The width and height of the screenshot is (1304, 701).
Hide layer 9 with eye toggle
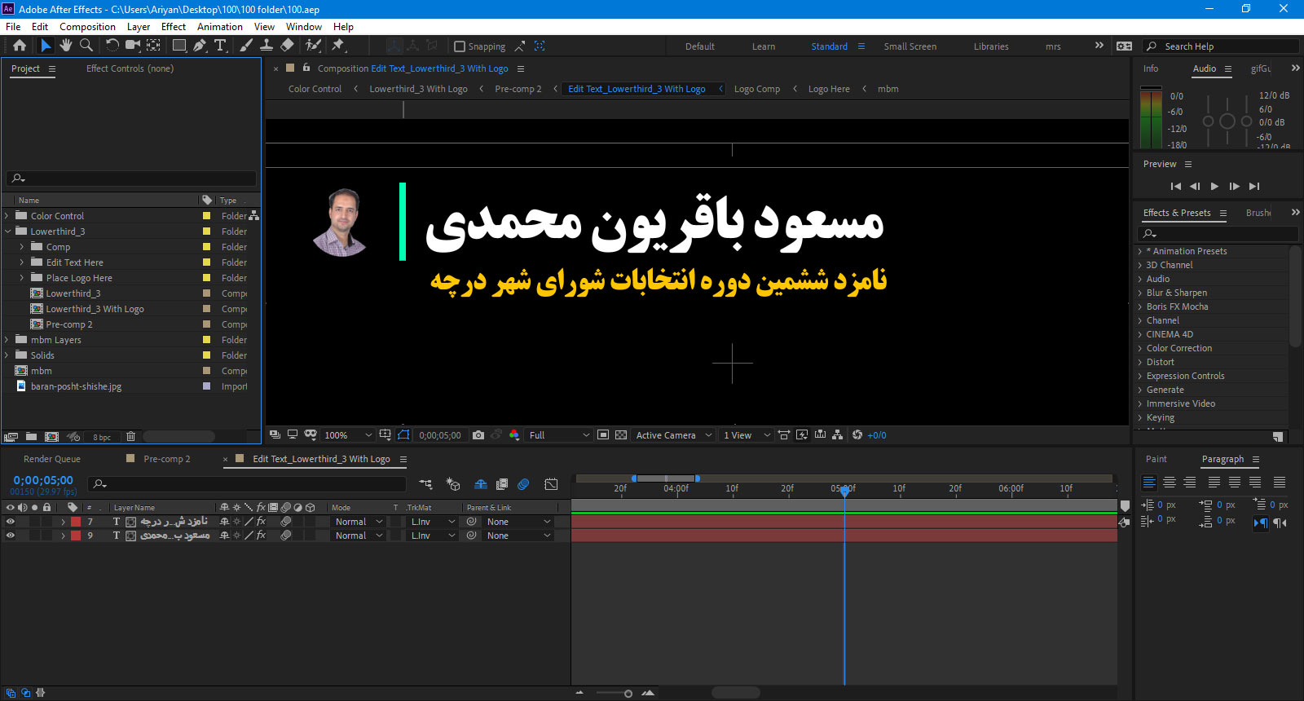11,536
